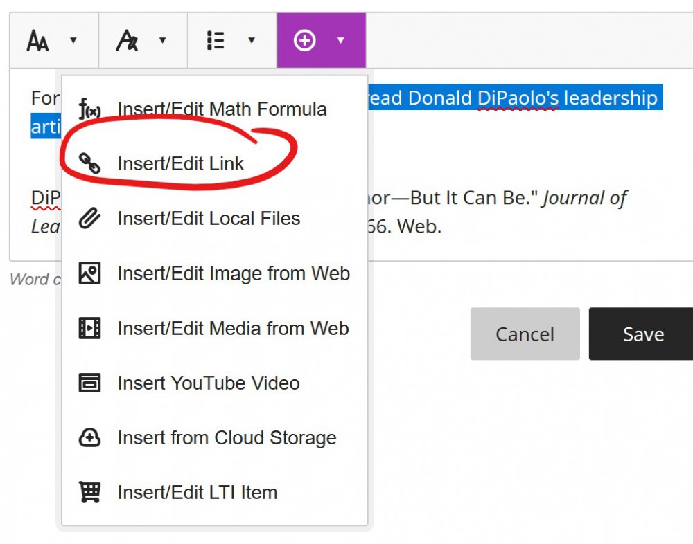Choose Insert/Edit Image from Web
The height and width of the screenshot is (544, 693).
click(233, 274)
